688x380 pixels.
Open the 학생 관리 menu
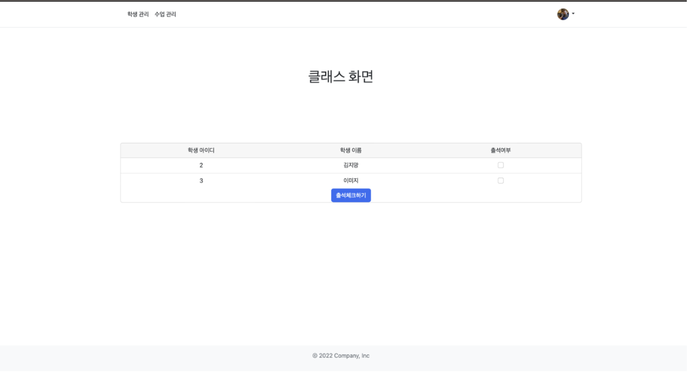(138, 14)
